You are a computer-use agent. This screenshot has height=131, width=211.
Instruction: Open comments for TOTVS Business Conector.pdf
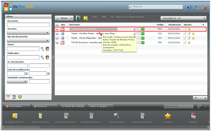click(139, 43)
